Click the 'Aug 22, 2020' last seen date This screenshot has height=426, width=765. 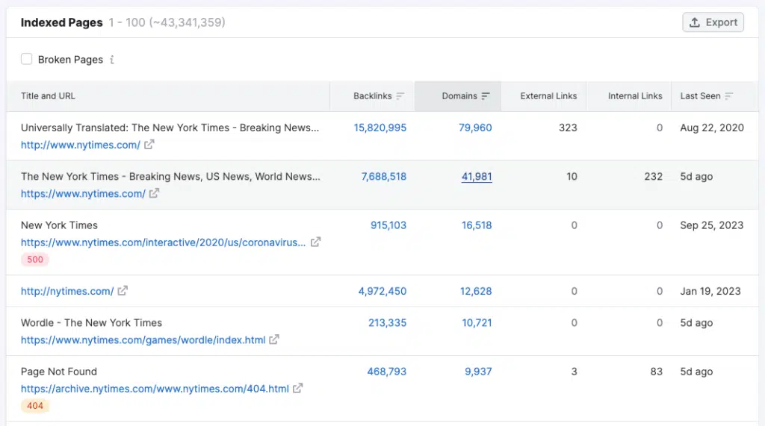tap(712, 128)
